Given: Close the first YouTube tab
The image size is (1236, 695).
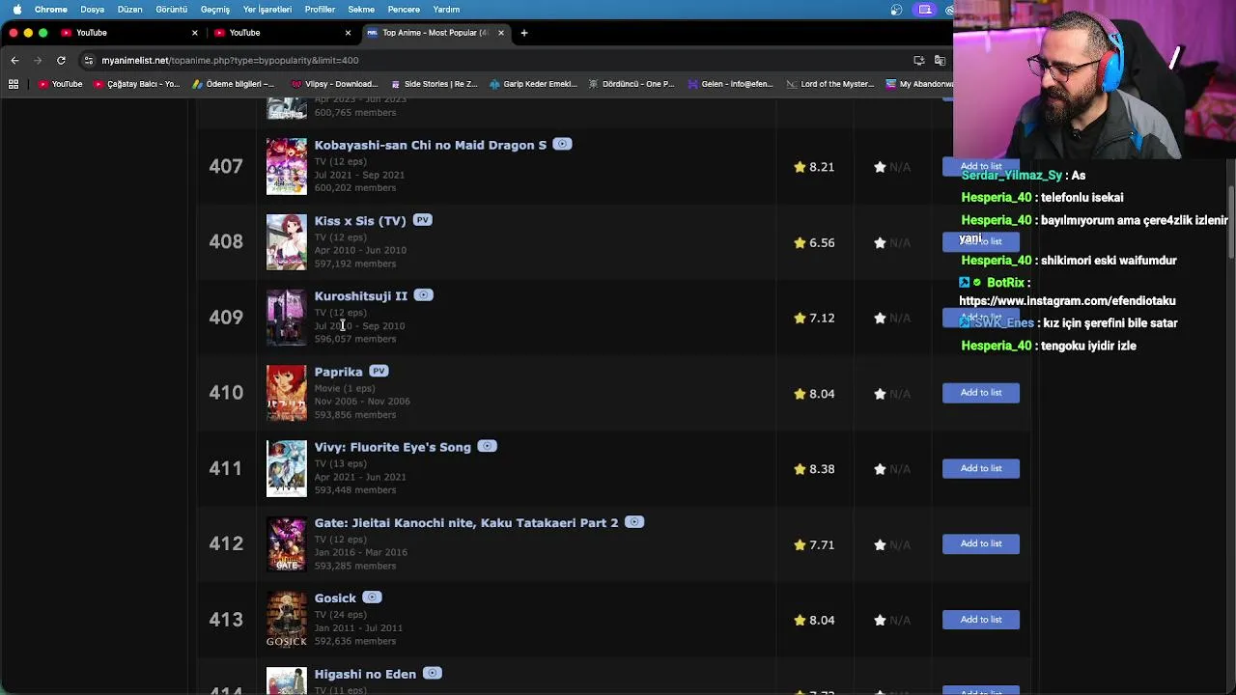Looking at the screenshot, I should pyautogui.click(x=194, y=33).
